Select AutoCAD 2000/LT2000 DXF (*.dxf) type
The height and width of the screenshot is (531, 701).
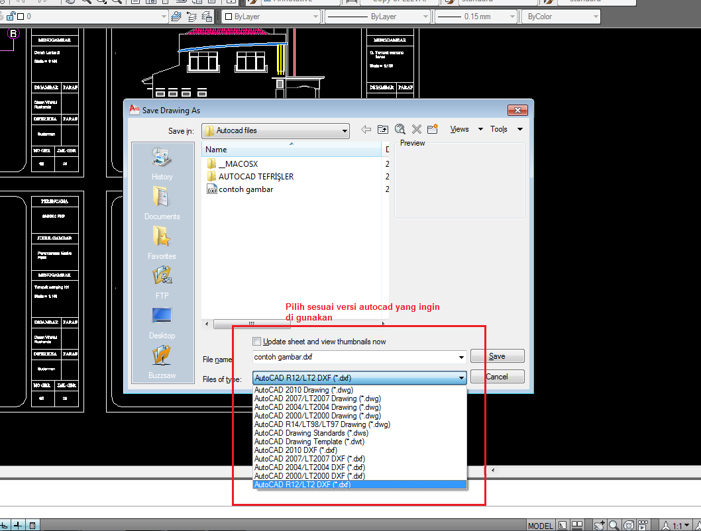coord(359,475)
